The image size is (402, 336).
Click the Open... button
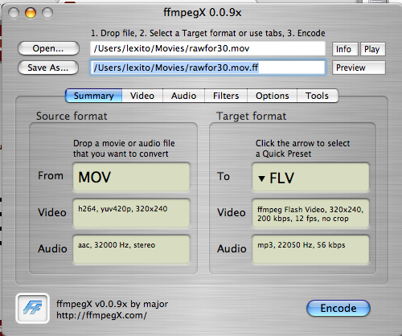click(48, 48)
